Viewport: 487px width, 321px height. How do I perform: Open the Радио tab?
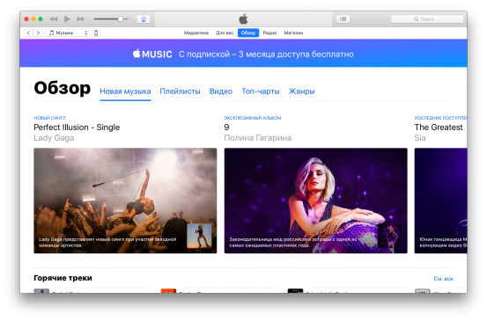tap(269, 33)
